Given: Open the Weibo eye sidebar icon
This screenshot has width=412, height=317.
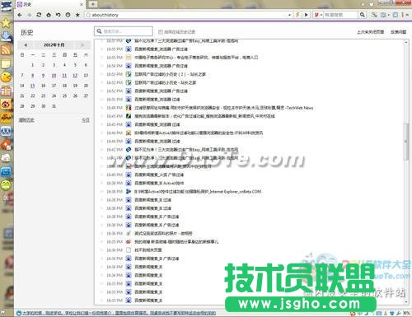Looking at the screenshot, I should pos(6,105).
